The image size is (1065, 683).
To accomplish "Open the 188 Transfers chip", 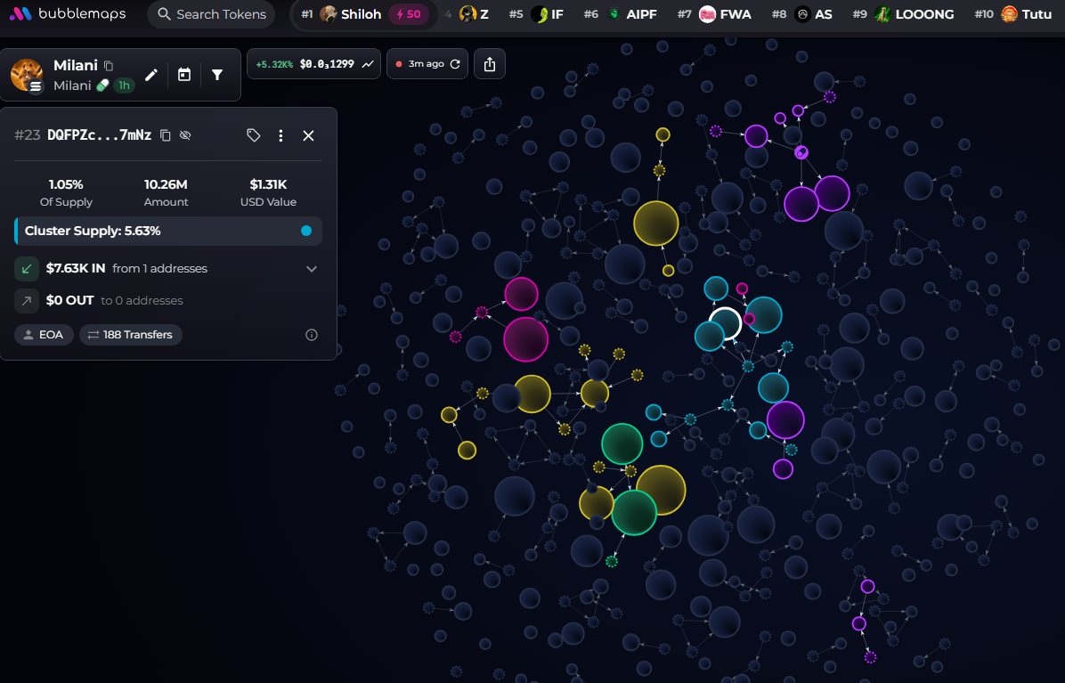I will pos(130,335).
